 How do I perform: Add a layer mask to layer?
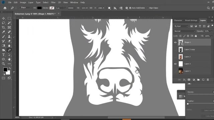click(189, 80)
